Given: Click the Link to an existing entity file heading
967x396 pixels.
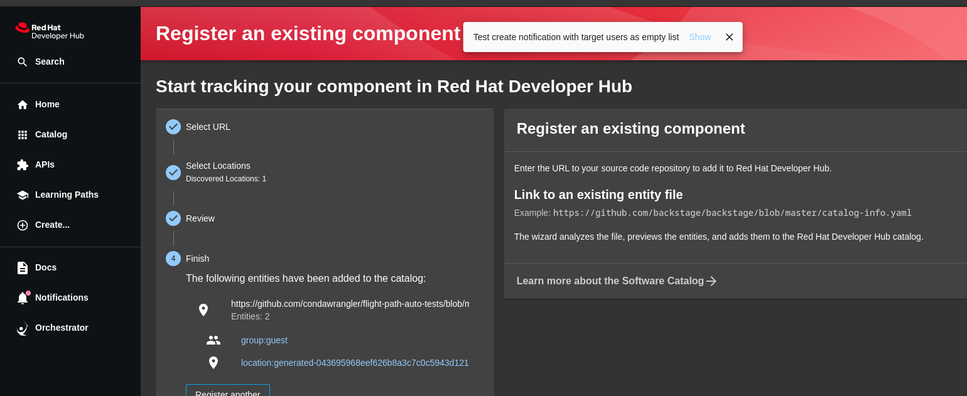Looking at the screenshot, I should point(598,195).
